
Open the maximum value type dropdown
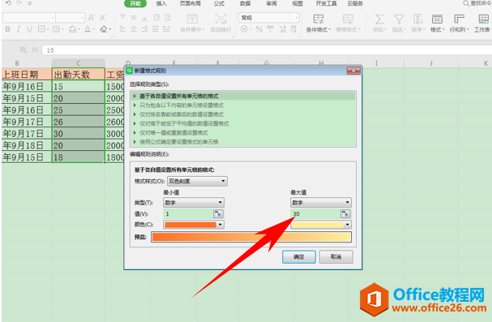(321, 203)
